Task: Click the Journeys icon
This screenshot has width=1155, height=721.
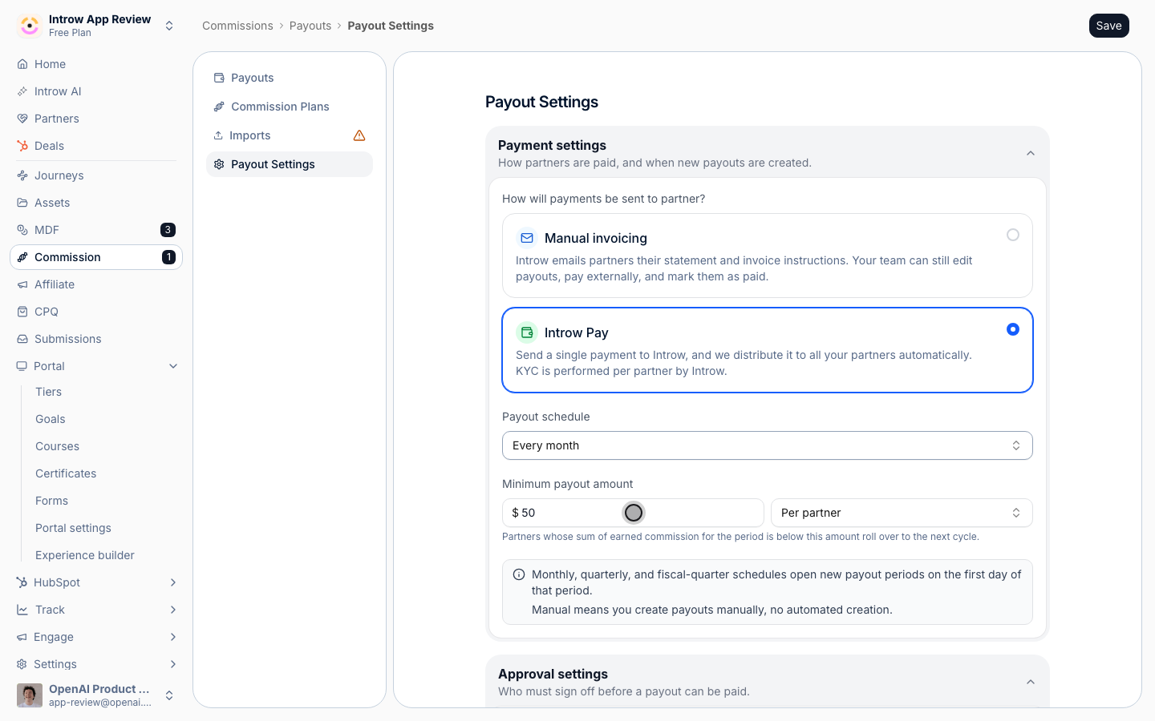Action: [x=22, y=175]
